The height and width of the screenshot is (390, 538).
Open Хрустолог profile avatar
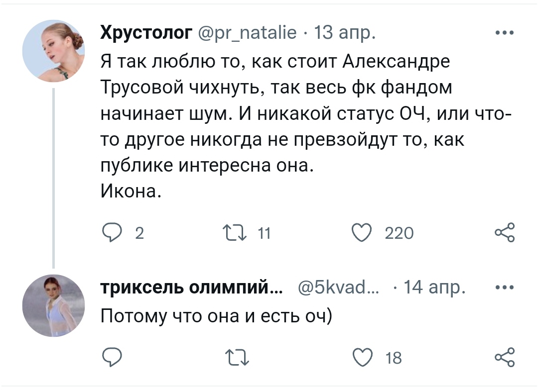(x=54, y=51)
